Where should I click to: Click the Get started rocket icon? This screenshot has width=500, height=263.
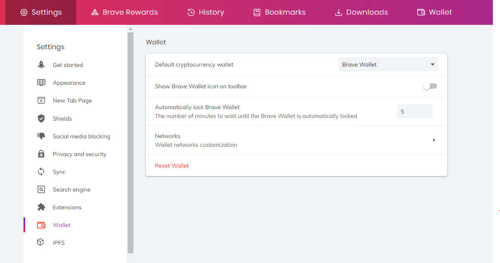(x=41, y=65)
